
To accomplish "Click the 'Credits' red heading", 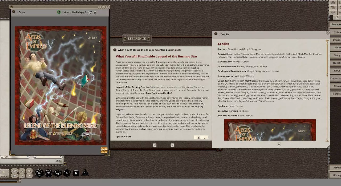I will click(223, 44).
